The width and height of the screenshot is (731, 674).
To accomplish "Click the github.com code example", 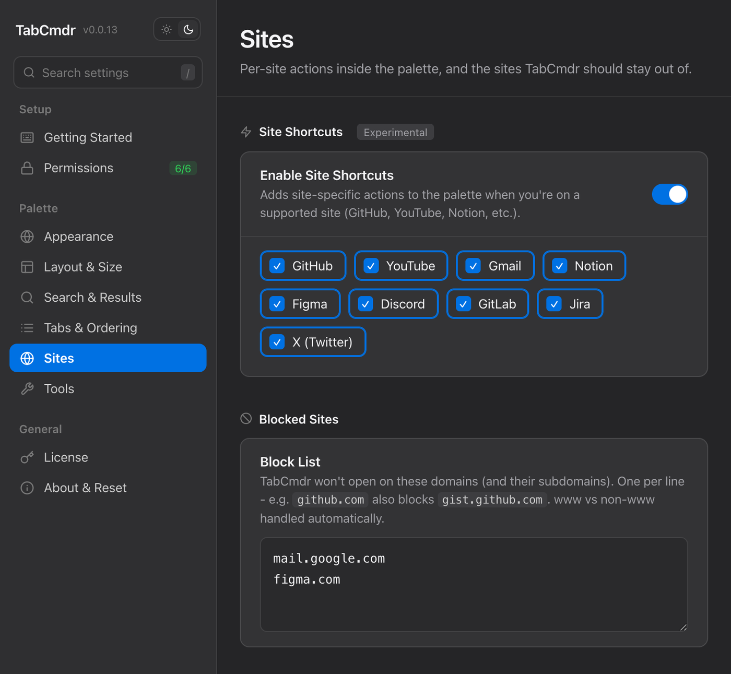I will coord(331,500).
